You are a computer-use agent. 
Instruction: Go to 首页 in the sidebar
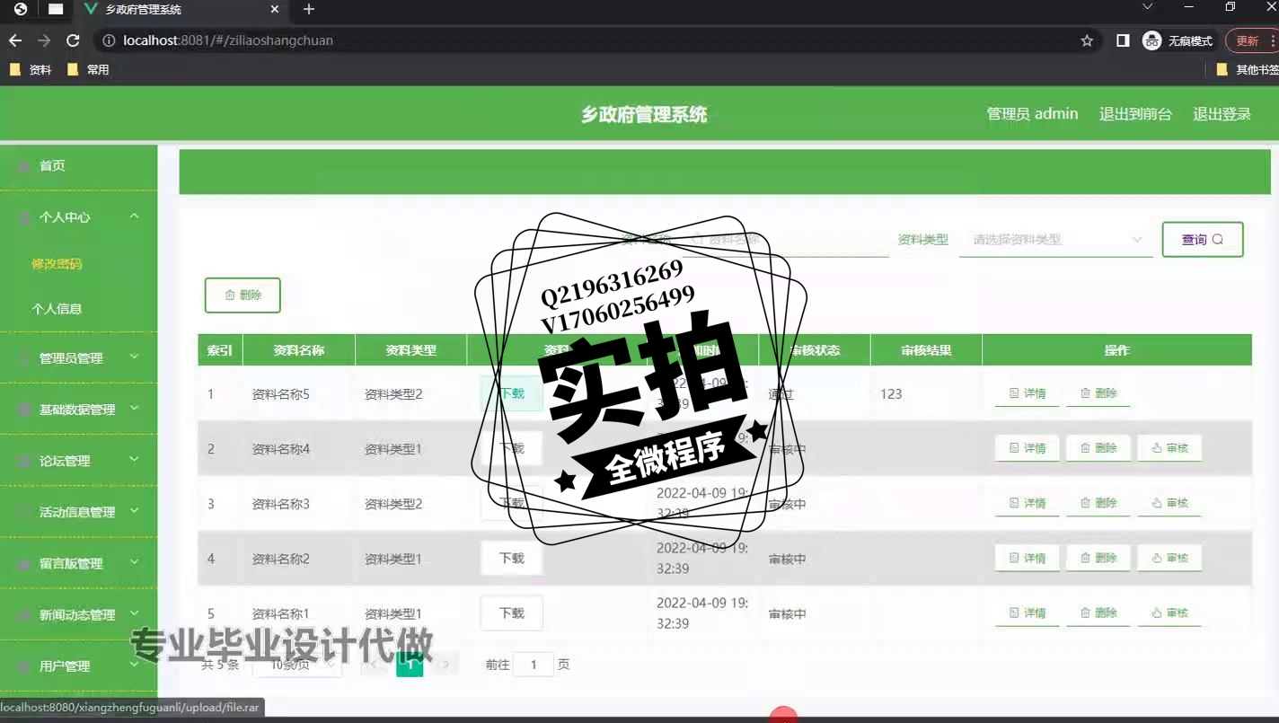click(78, 166)
